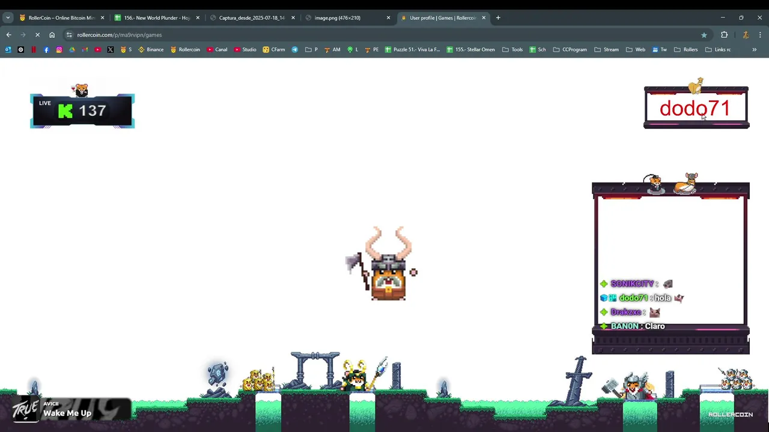Screen dimensions: 769x432
Task: Stop loading the page
Action: click(x=37, y=35)
